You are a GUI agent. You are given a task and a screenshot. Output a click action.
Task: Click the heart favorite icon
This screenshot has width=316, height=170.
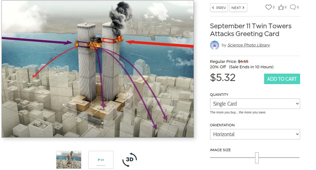(x=269, y=7)
